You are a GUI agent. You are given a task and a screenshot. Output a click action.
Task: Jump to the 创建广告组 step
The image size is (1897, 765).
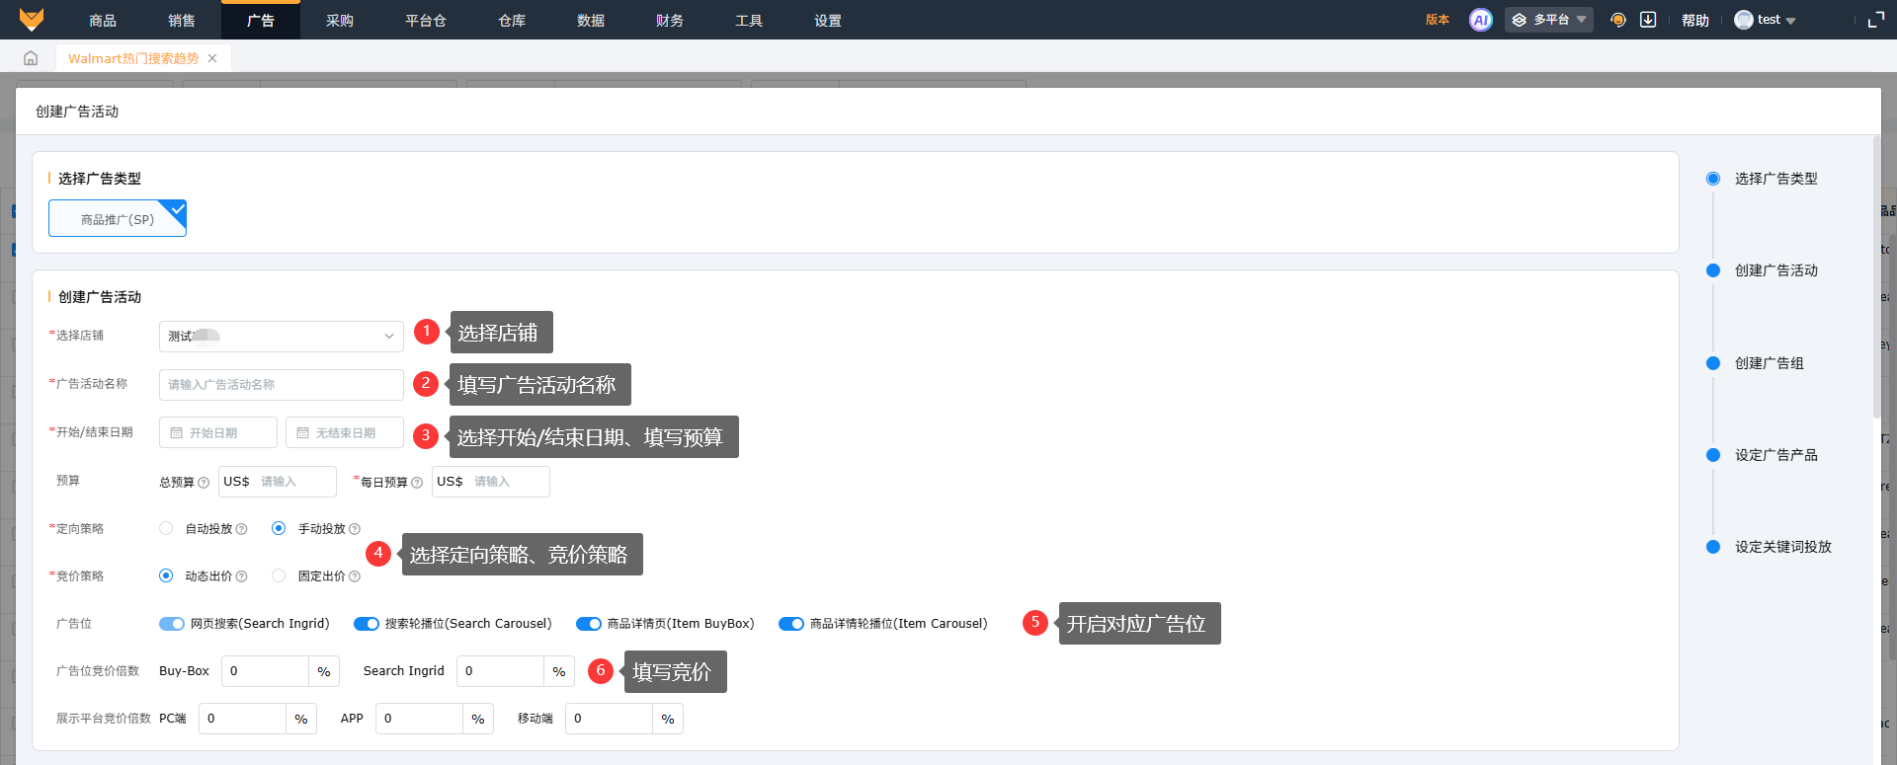[1769, 363]
